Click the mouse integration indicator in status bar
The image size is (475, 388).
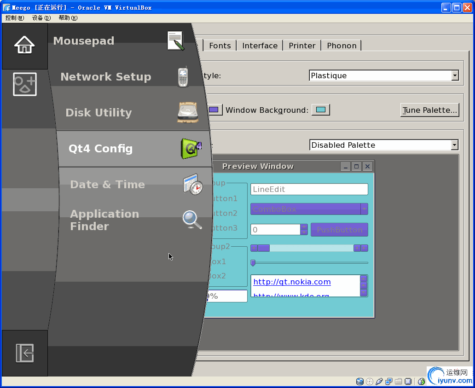click(x=422, y=382)
